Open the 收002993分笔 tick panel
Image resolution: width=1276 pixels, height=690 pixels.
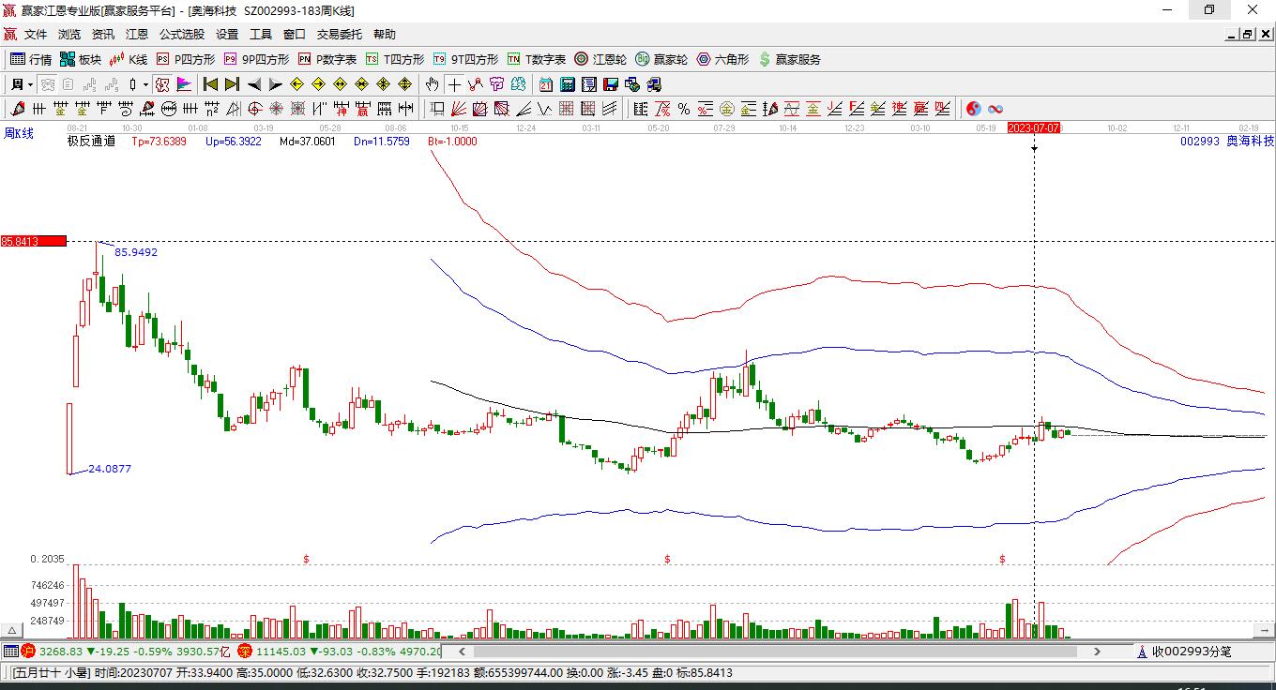coord(1184,651)
